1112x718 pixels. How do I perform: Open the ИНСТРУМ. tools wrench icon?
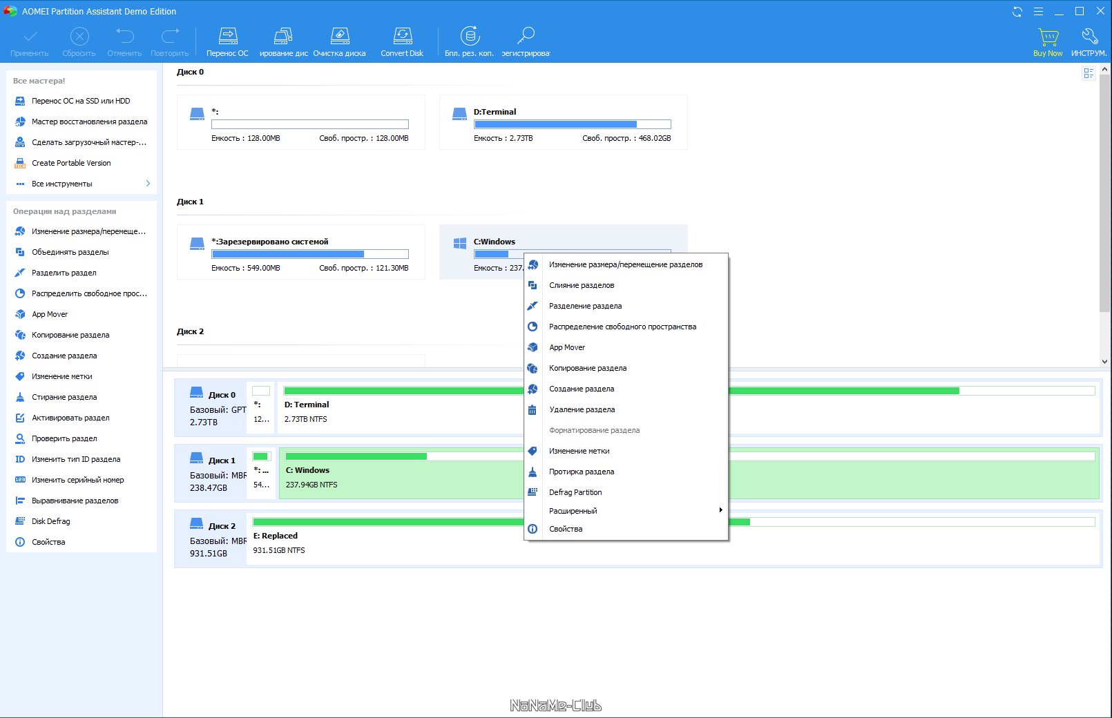1089,41
